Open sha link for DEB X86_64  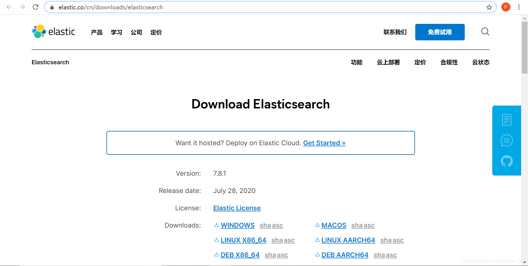pos(271,255)
